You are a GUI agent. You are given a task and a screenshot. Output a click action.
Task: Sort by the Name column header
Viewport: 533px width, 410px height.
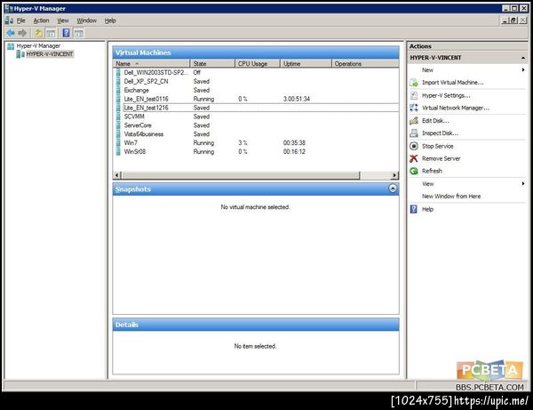point(151,64)
